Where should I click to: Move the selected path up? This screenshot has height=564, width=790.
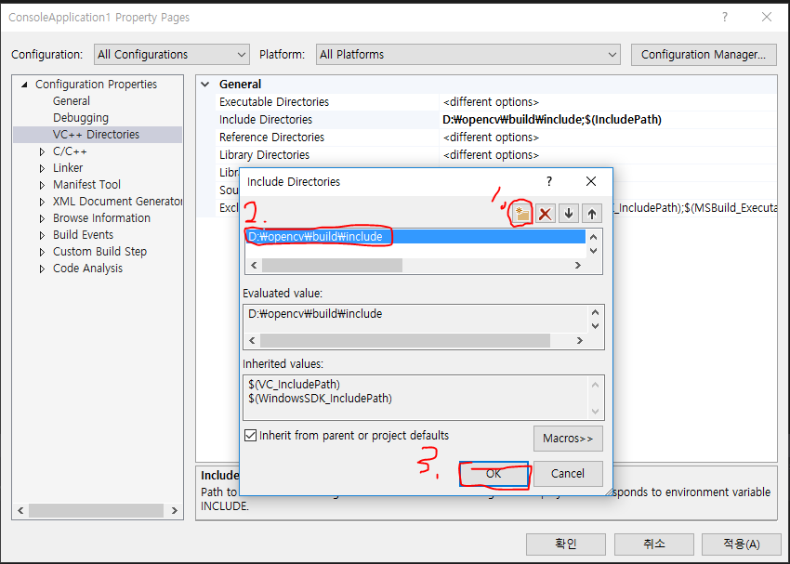[x=592, y=213]
